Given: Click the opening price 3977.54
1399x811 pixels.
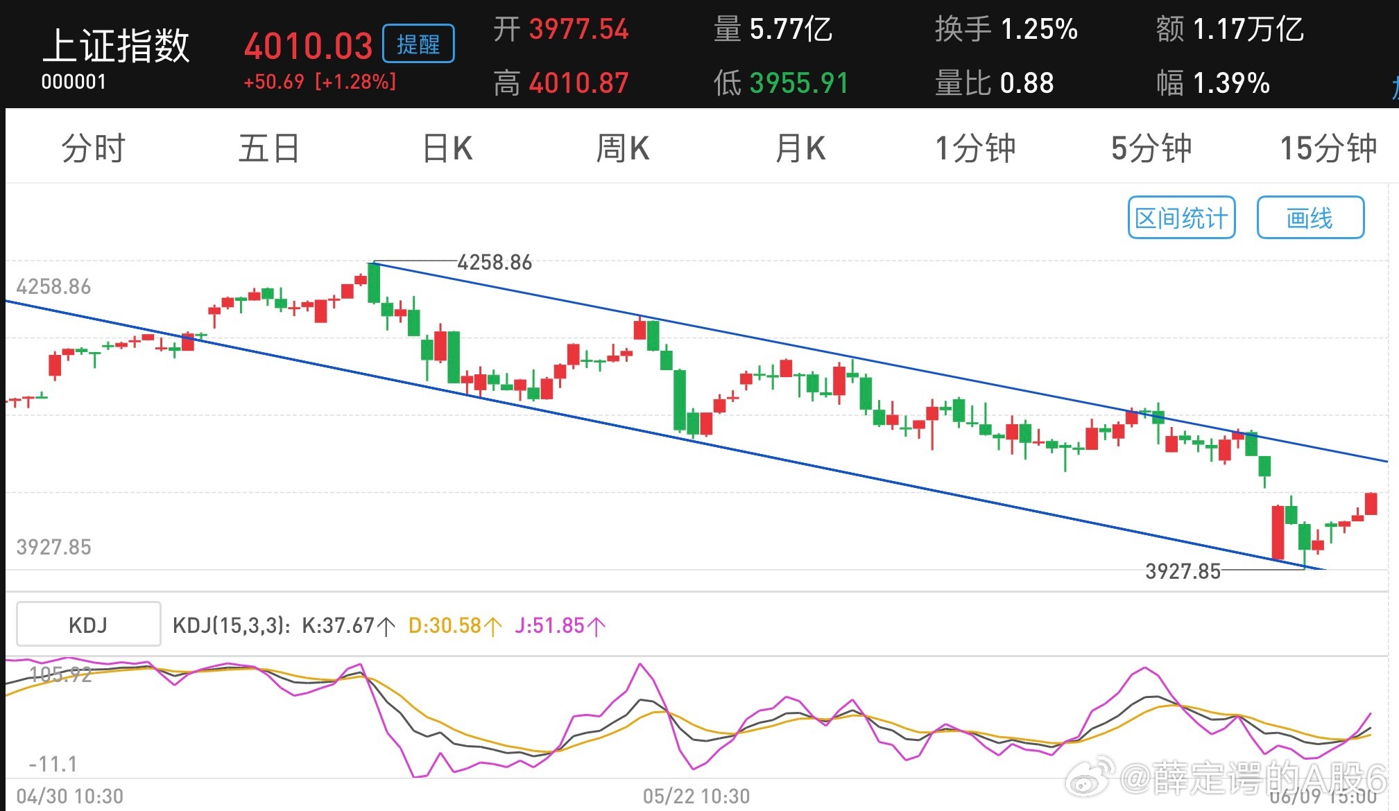Looking at the screenshot, I should coord(578,29).
